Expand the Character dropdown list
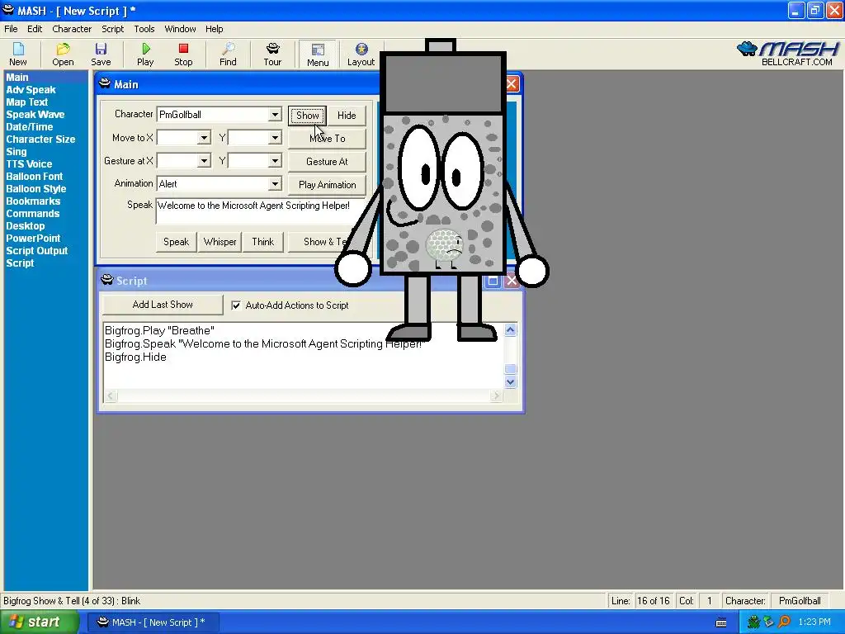Image resolution: width=845 pixels, height=634 pixels. pyautogui.click(x=275, y=114)
